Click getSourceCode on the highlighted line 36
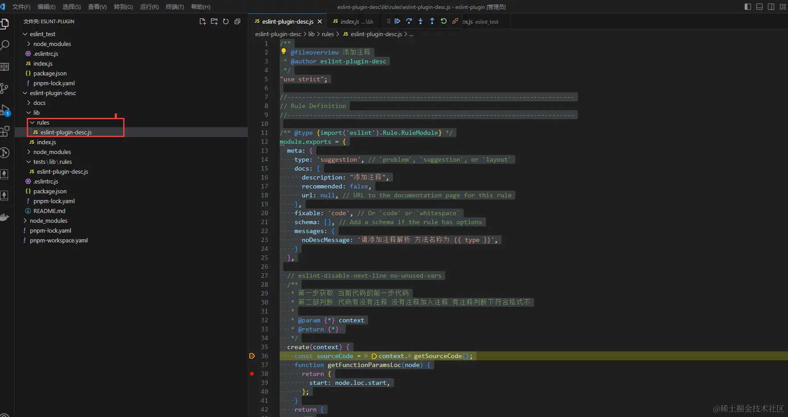This screenshot has height=417, width=788. pyautogui.click(x=438, y=356)
